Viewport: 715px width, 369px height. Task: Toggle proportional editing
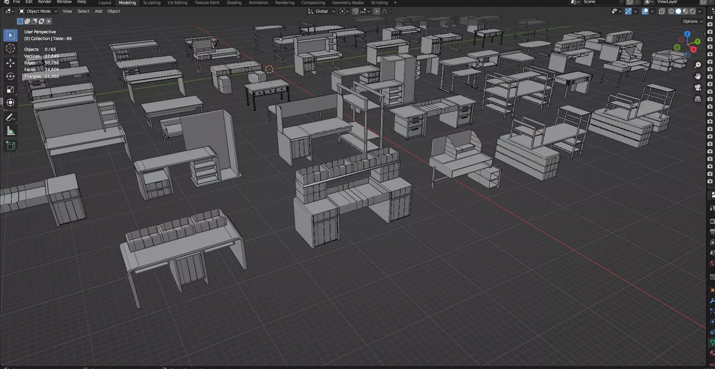click(x=377, y=11)
